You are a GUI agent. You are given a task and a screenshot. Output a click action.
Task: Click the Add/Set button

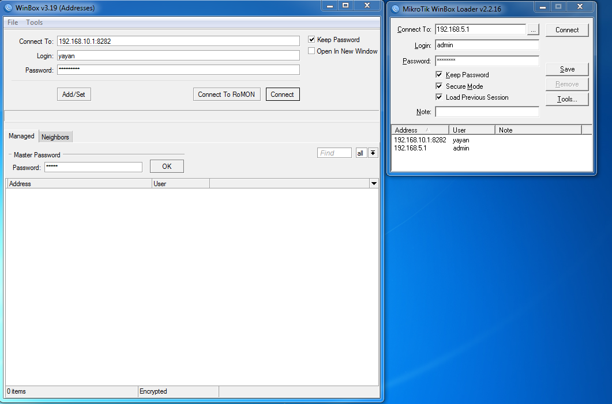(74, 95)
